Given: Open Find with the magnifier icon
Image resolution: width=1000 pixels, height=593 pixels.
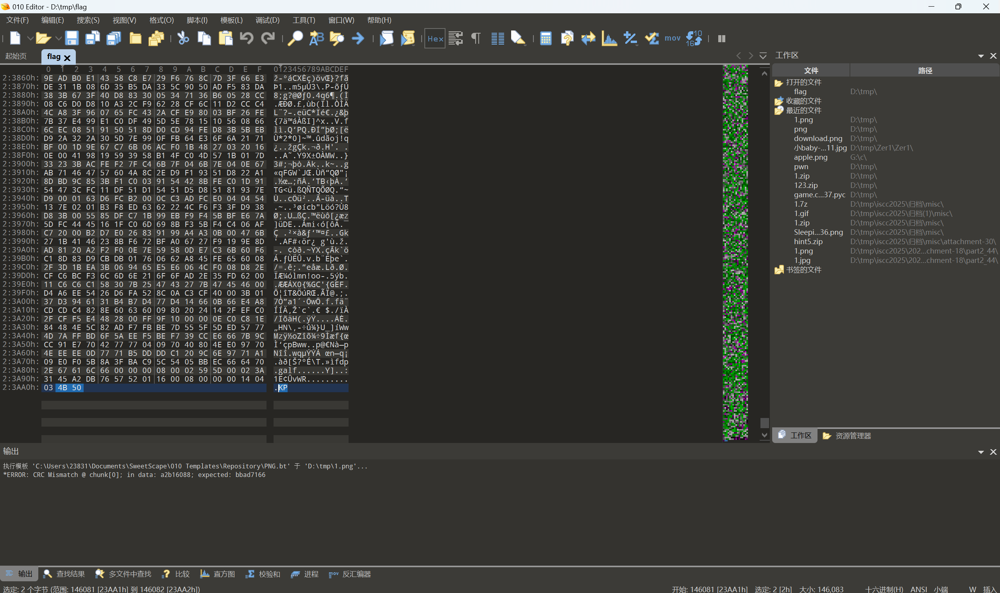Looking at the screenshot, I should pyautogui.click(x=295, y=38).
